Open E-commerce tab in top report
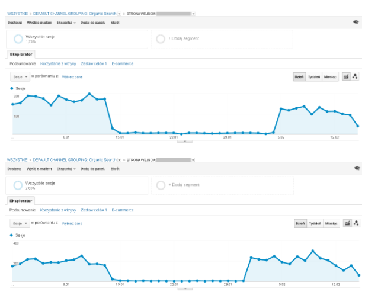This screenshot has width=365, height=292. tap(123, 63)
